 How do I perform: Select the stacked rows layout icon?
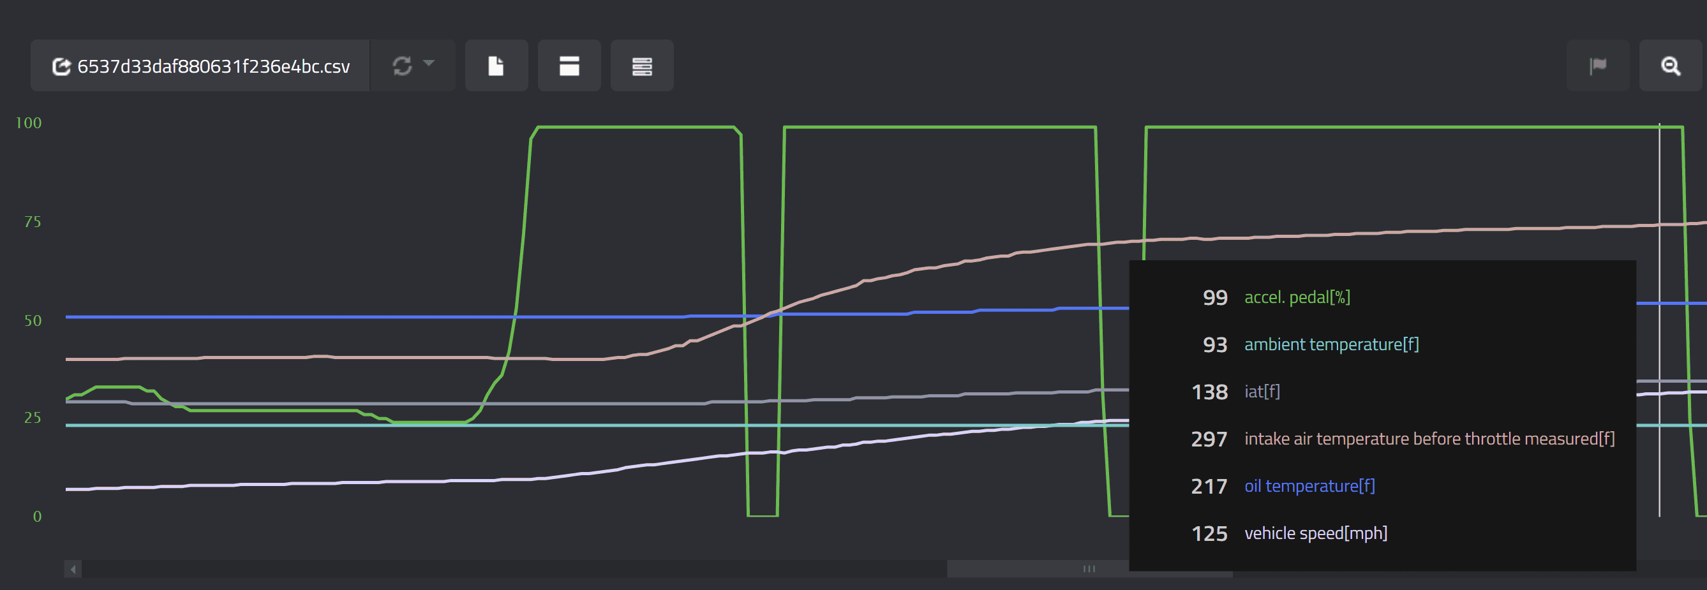pyautogui.click(x=642, y=66)
